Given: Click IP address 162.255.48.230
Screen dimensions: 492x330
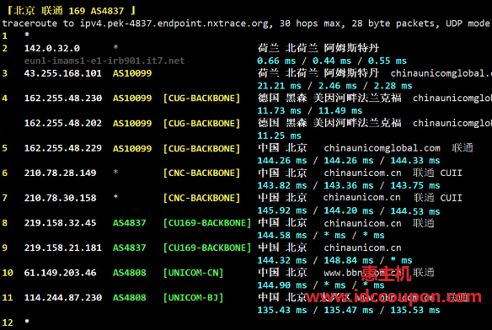Looking at the screenshot, I should pos(62,98).
